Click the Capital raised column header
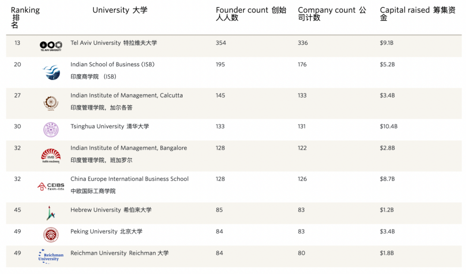Screen dimensions: 466x274 tap(418, 14)
